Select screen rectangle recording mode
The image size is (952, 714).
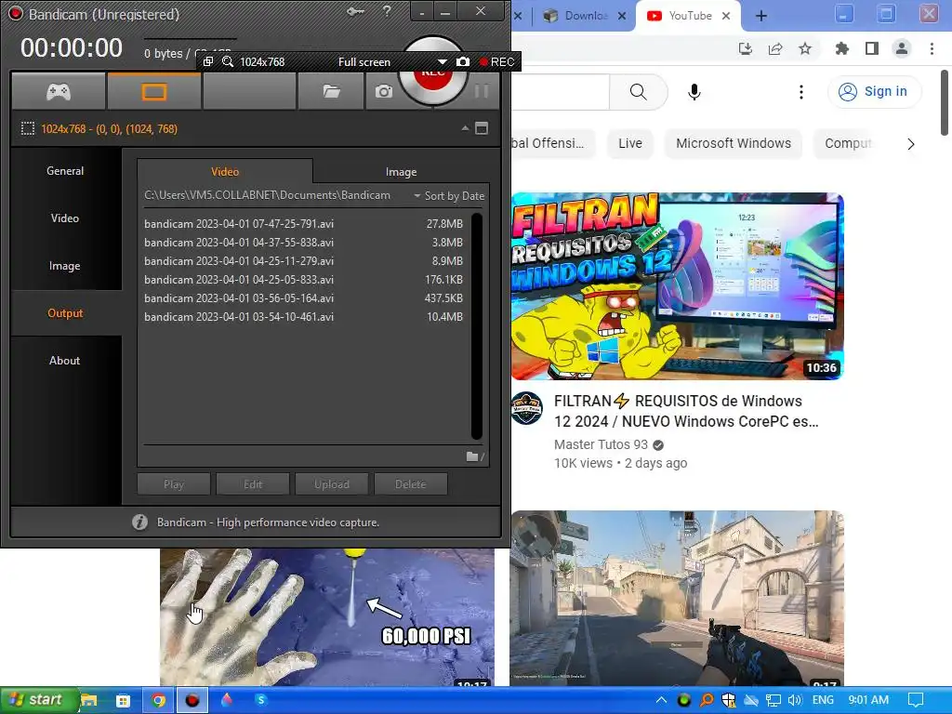tap(153, 91)
